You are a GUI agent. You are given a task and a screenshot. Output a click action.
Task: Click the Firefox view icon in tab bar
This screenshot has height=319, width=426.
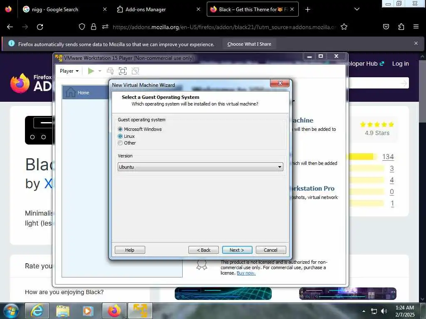8,9
